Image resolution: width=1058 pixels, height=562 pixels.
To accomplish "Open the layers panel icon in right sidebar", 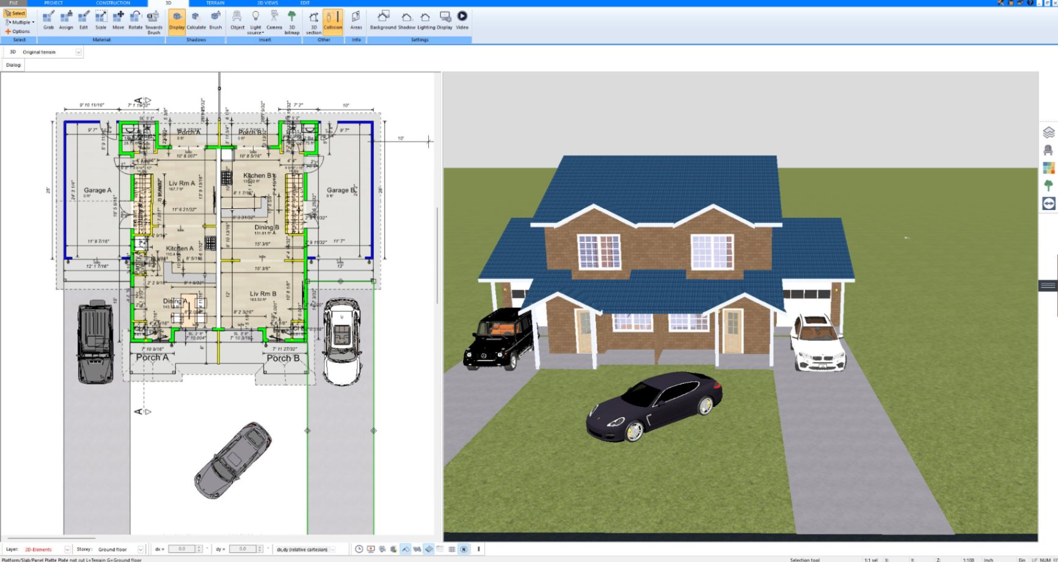I will [x=1049, y=132].
